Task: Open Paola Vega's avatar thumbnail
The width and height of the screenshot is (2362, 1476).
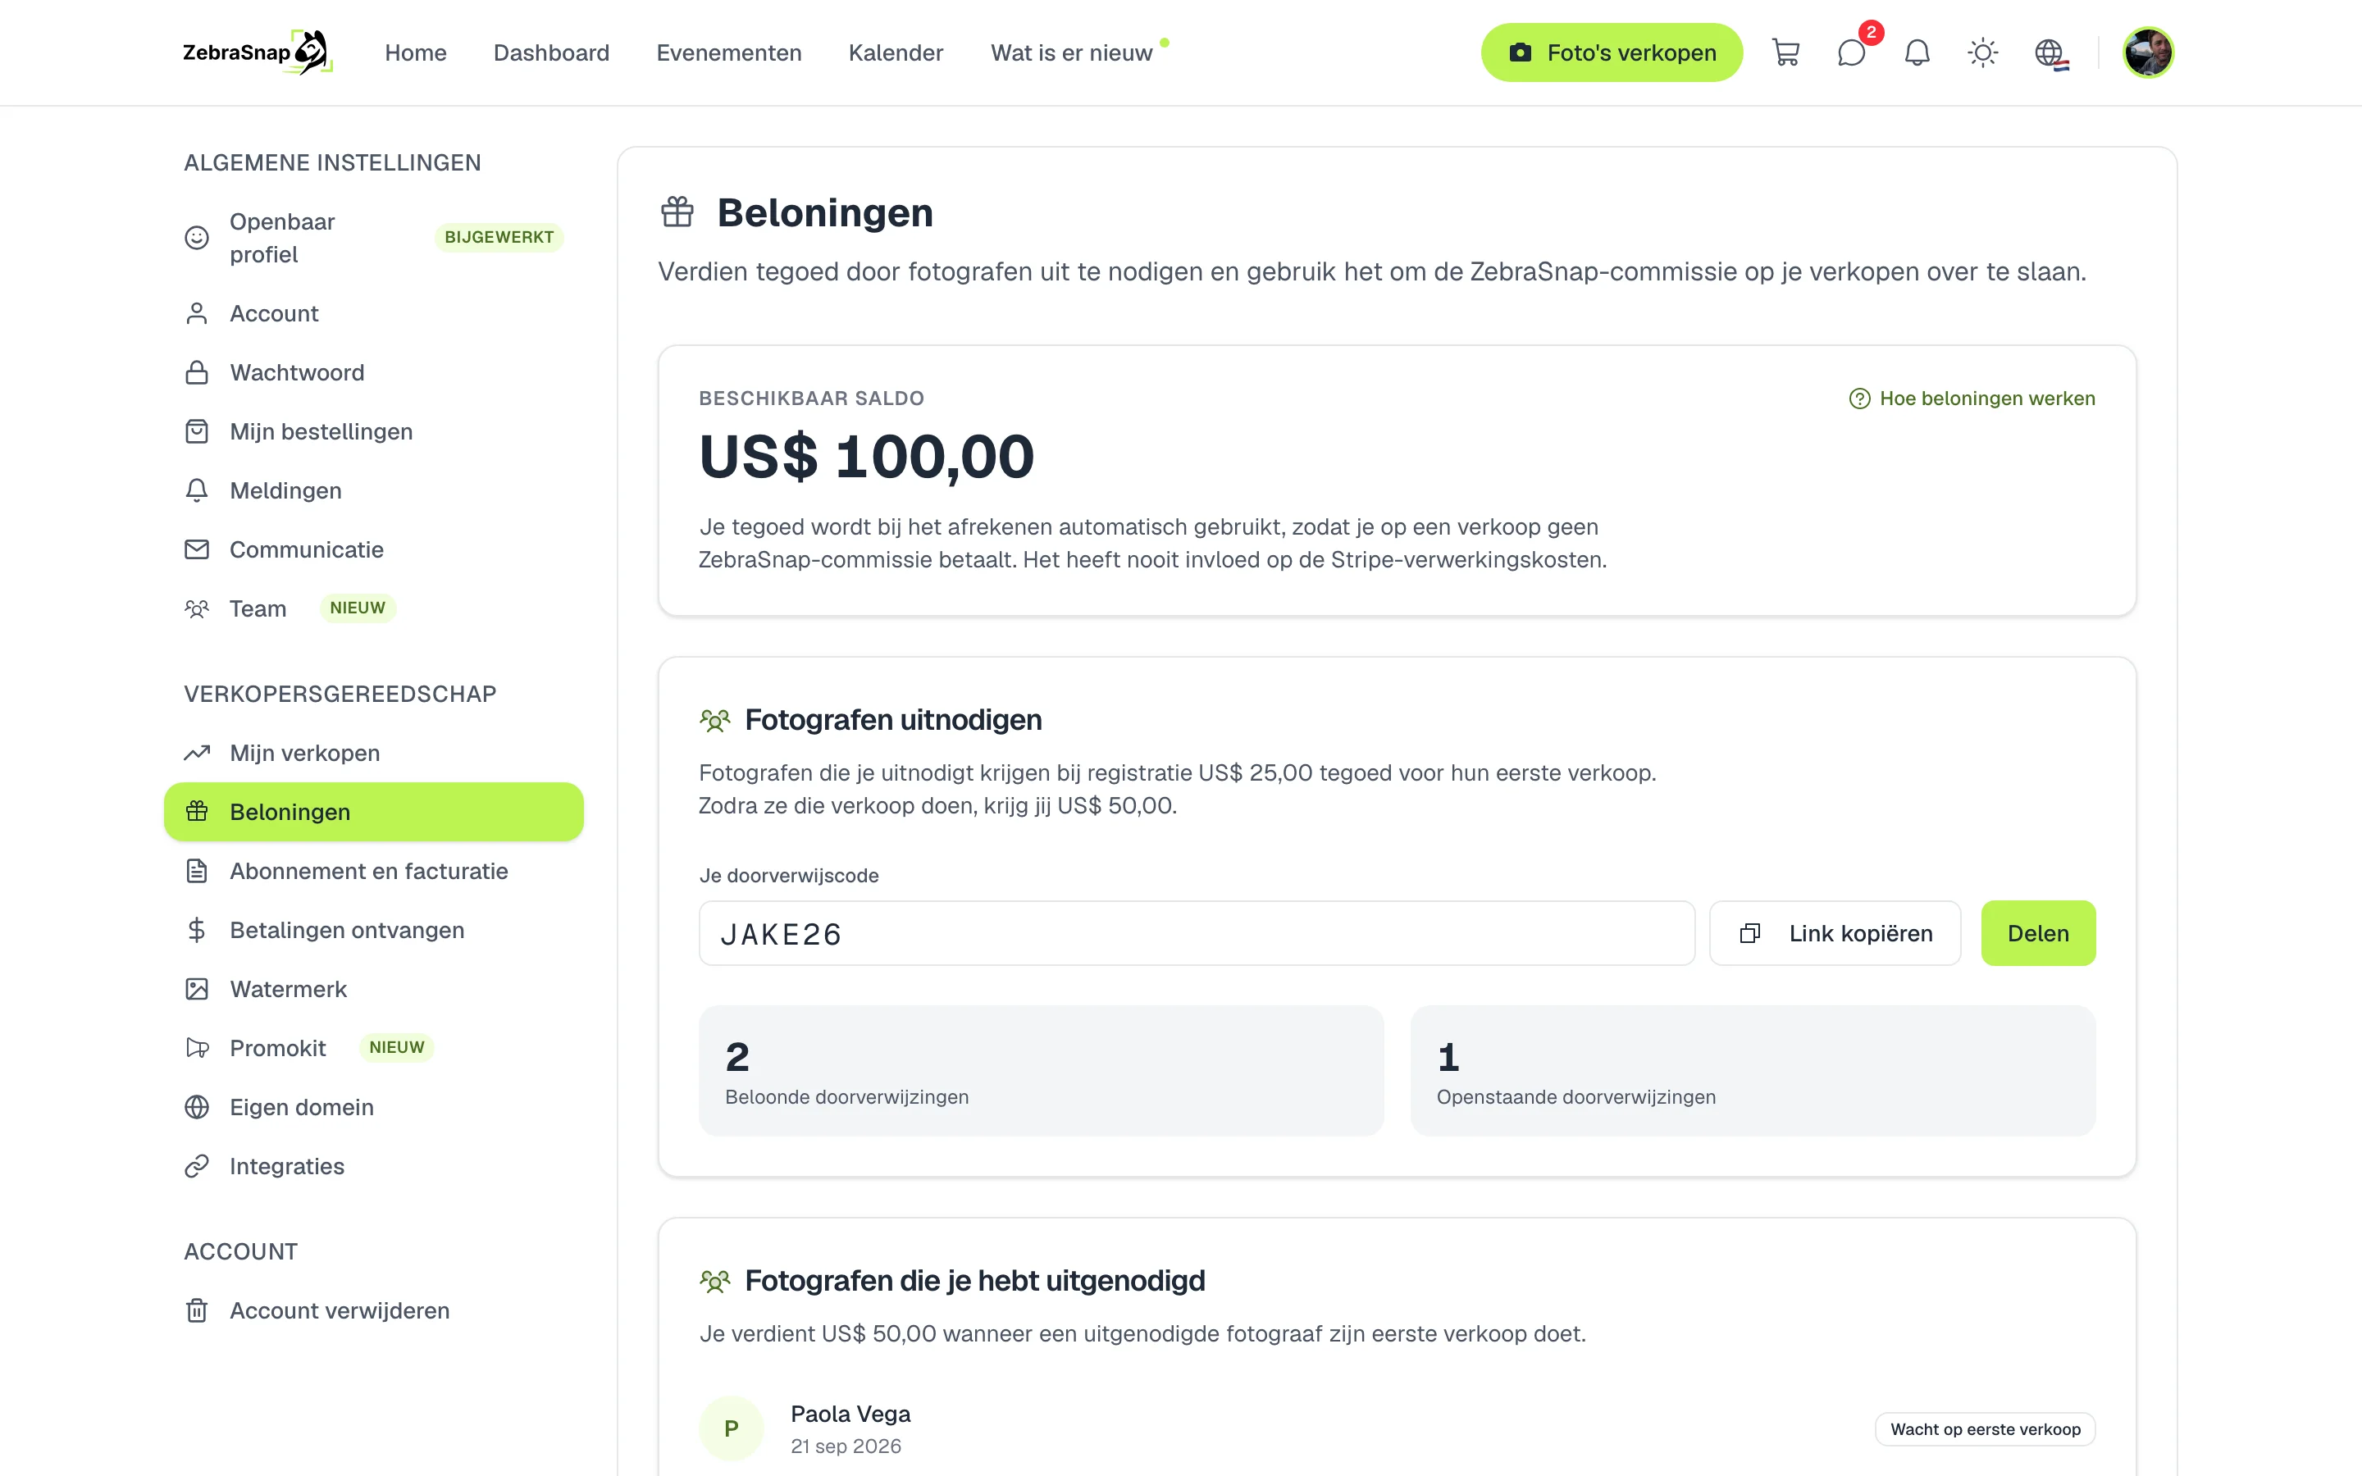Action: coord(731,1428)
